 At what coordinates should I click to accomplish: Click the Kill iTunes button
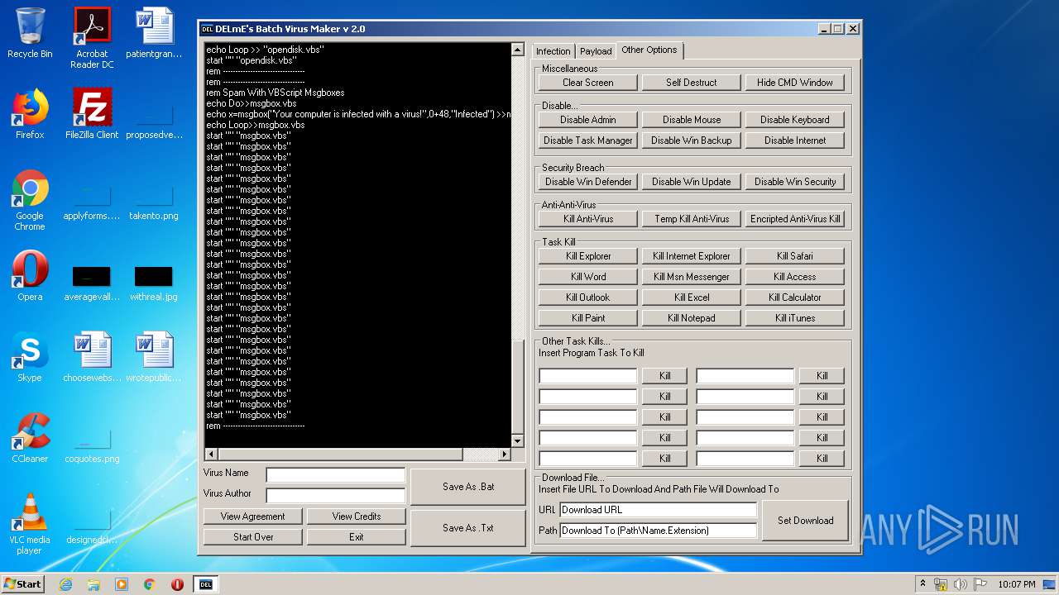point(795,318)
